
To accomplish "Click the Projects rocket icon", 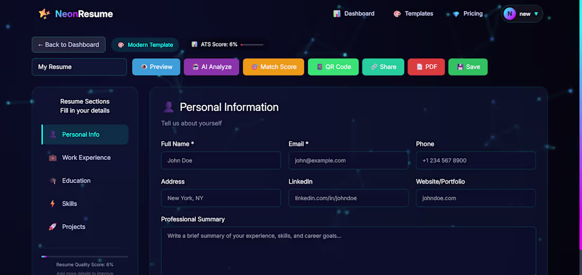I will (53, 227).
